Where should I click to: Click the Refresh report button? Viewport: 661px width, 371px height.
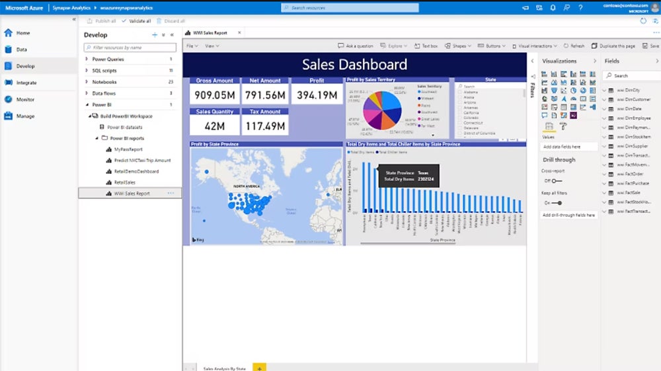click(574, 46)
